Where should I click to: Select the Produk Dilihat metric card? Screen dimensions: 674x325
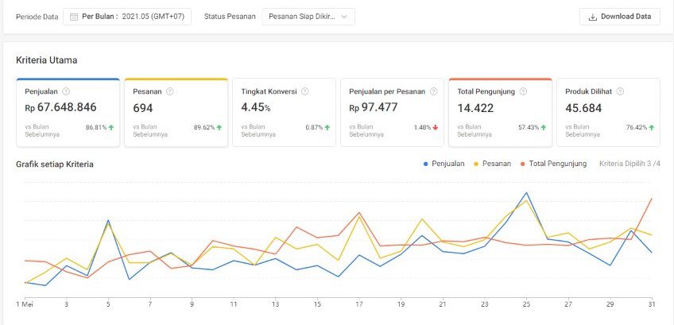point(608,113)
